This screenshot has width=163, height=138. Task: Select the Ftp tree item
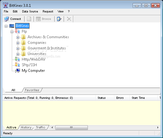click(24, 31)
